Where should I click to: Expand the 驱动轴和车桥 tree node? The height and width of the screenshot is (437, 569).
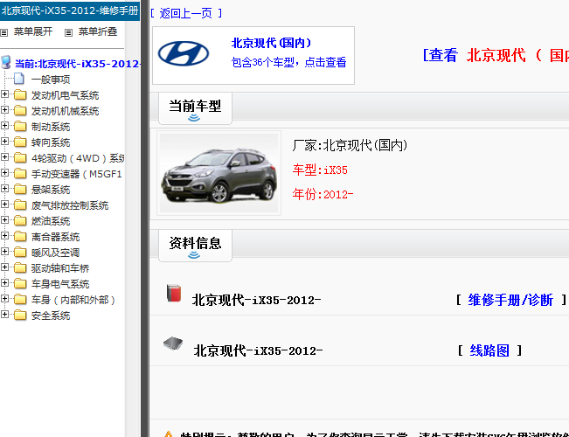pos(4,267)
